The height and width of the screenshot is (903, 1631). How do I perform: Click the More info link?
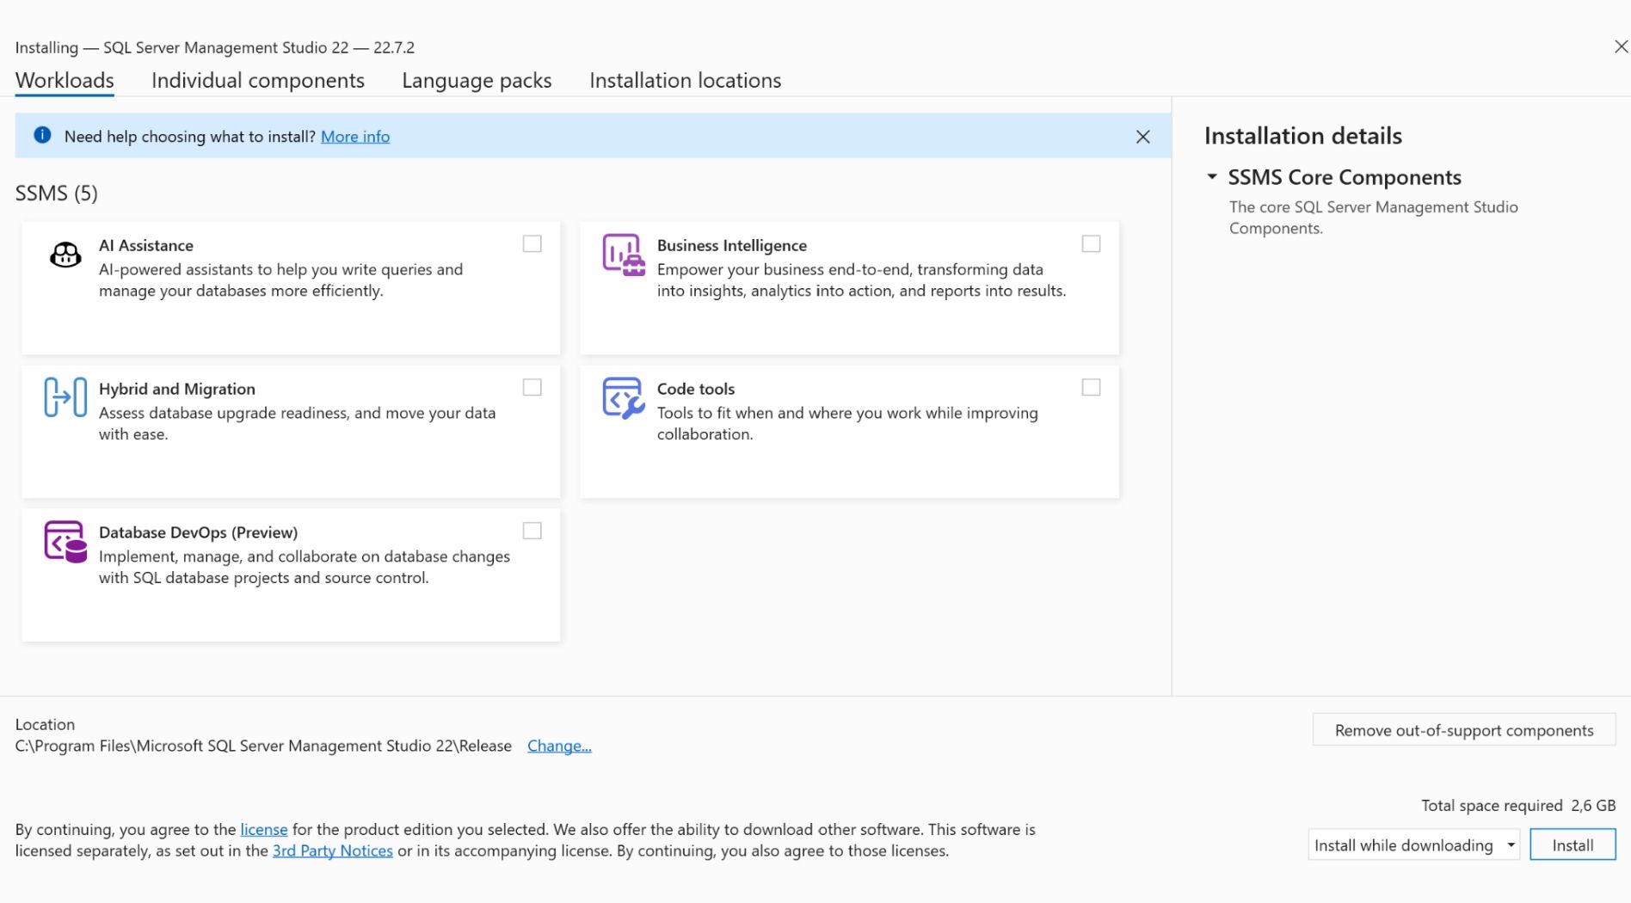(355, 137)
